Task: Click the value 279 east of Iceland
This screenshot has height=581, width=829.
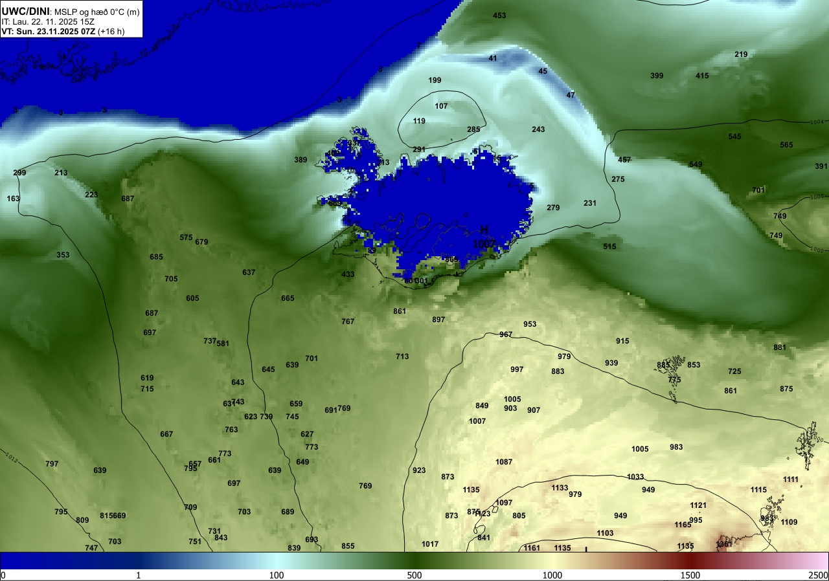Action: click(553, 208)
